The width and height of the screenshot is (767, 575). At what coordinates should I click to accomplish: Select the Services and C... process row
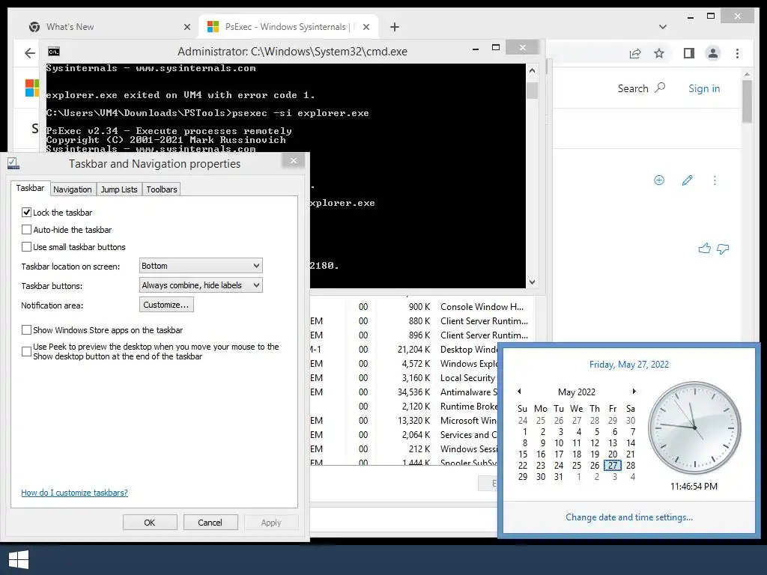(404, 434)
